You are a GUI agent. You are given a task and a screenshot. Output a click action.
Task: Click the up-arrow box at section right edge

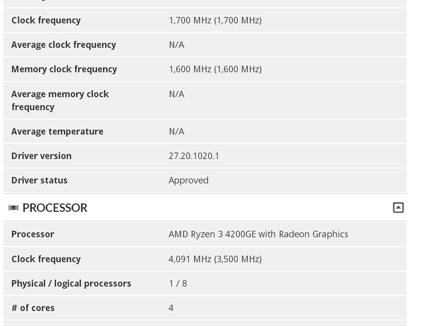[398, 207]
